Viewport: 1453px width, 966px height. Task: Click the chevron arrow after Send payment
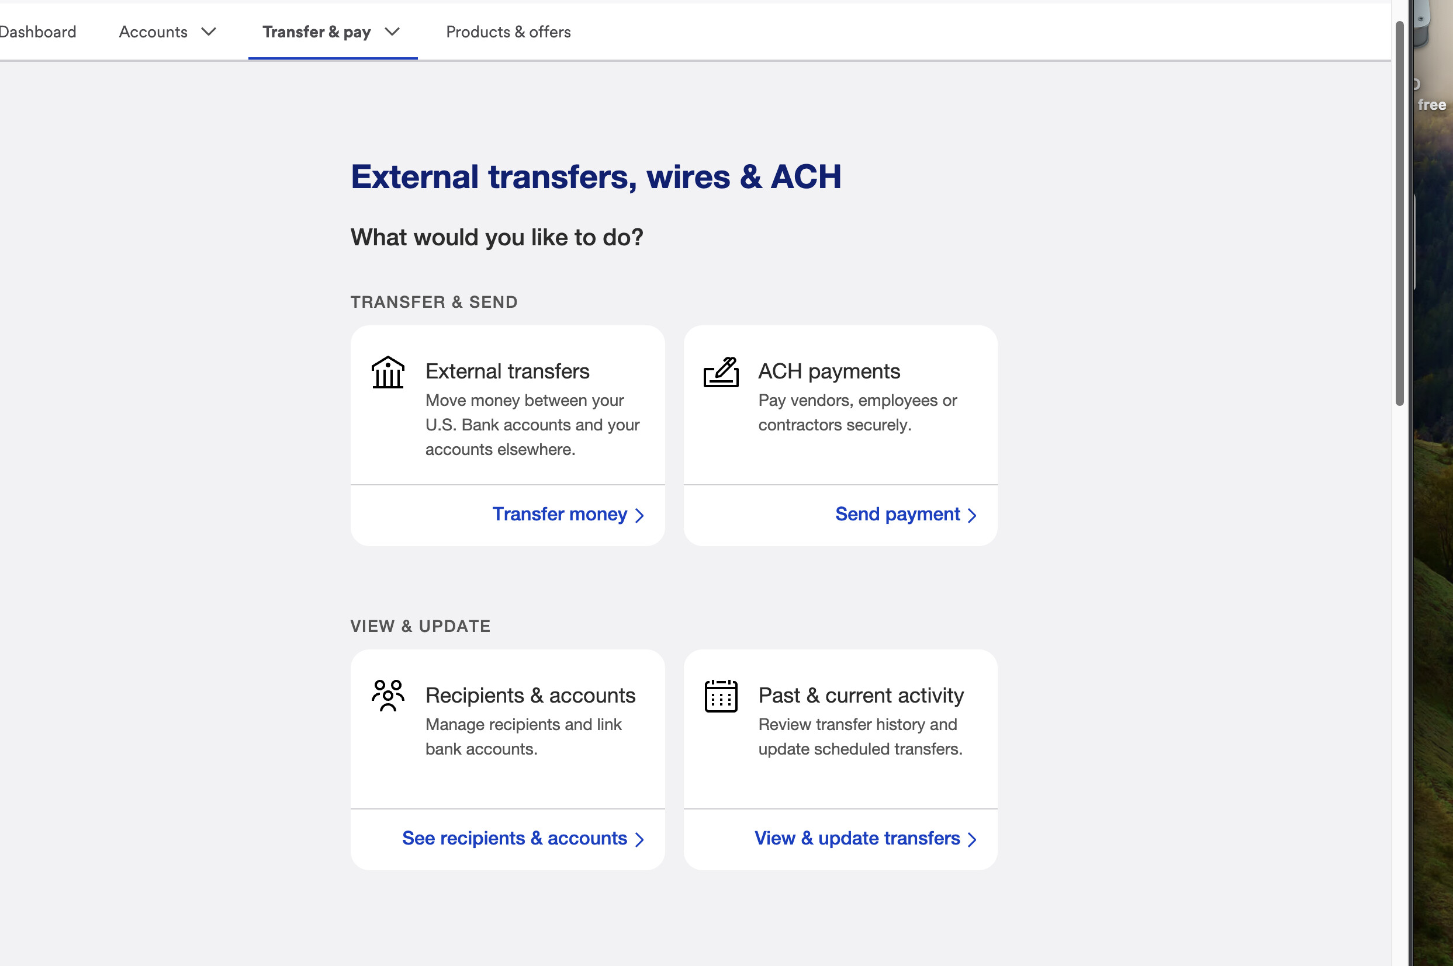tap(972, 516)
